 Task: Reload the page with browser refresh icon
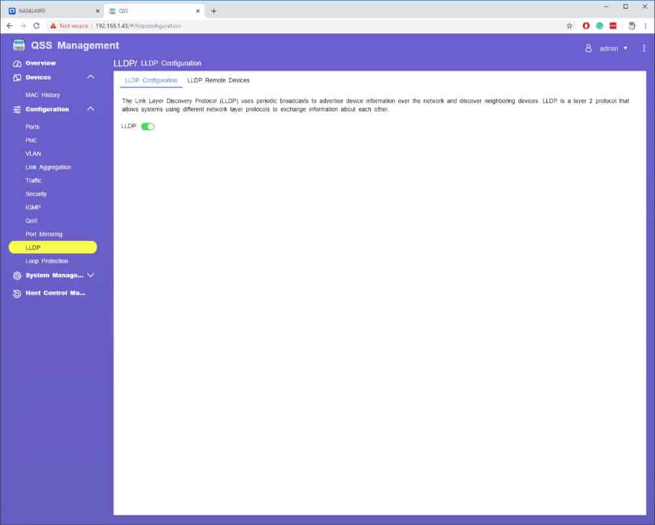(37, 26)
